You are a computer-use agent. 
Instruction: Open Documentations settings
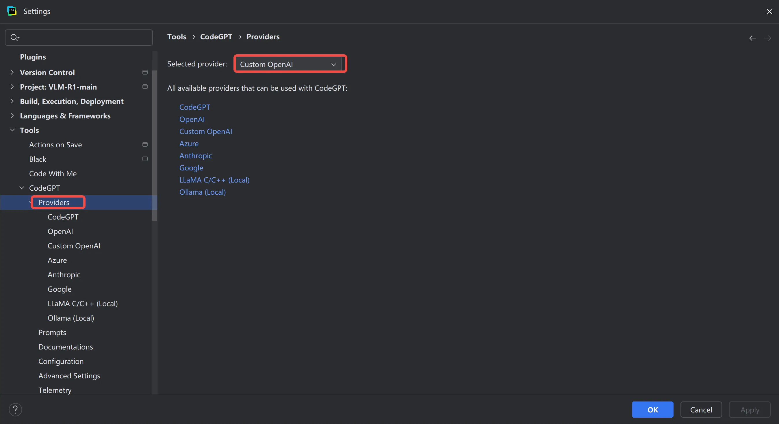click(x=66, y=347)
